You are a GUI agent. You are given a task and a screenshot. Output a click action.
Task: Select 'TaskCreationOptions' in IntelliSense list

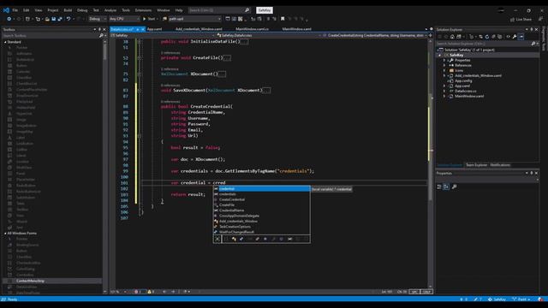click(261, 226)
